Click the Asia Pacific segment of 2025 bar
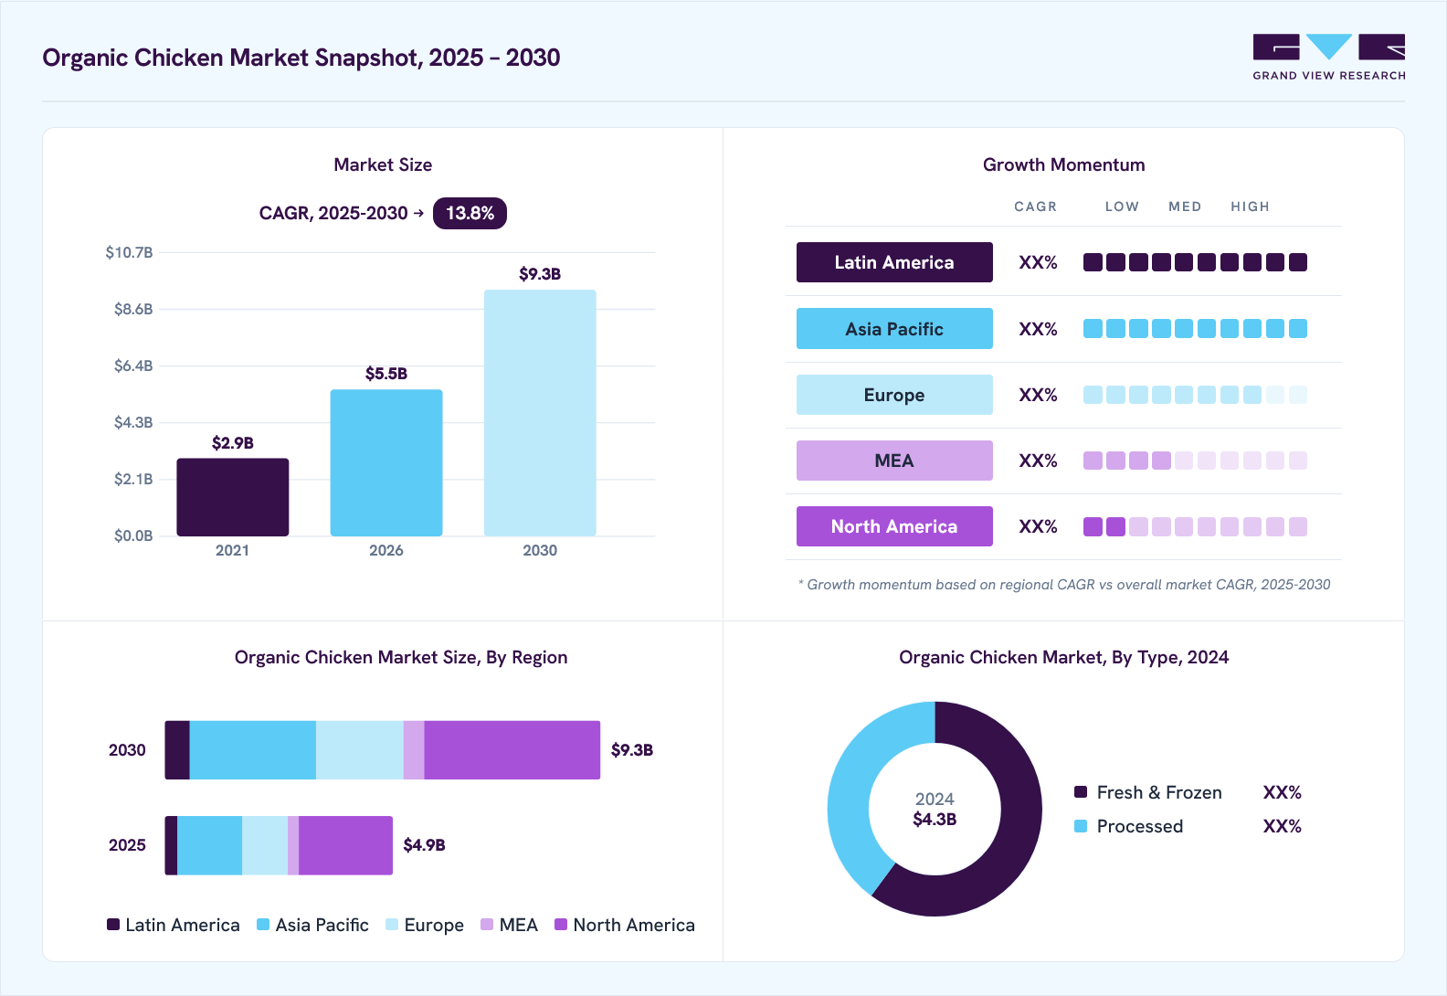The width and height of the screenshot is (1447, 996). point(210,845)
